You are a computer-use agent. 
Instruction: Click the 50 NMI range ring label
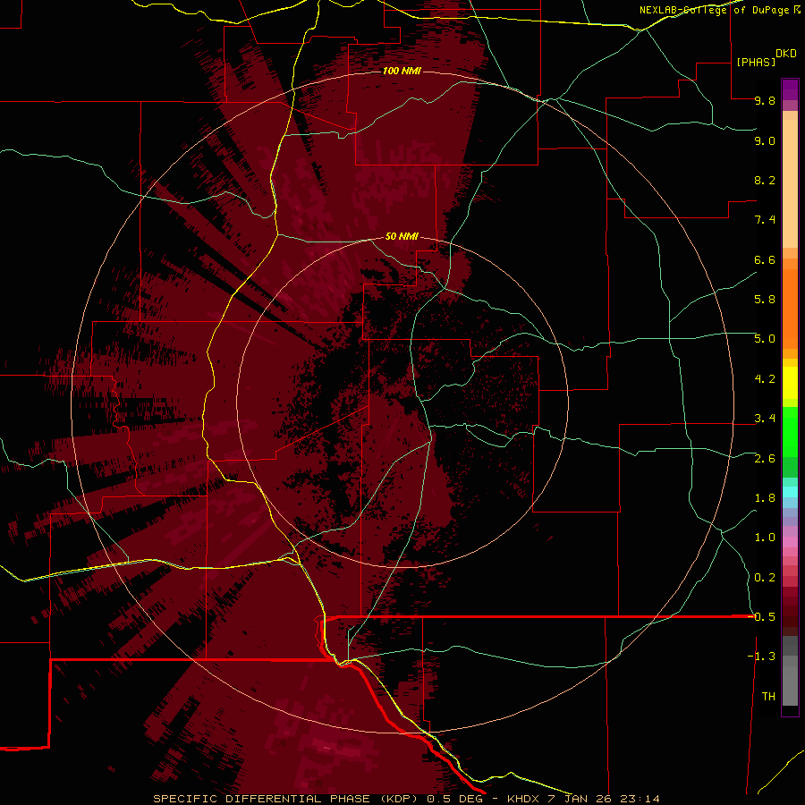[402, 236]
